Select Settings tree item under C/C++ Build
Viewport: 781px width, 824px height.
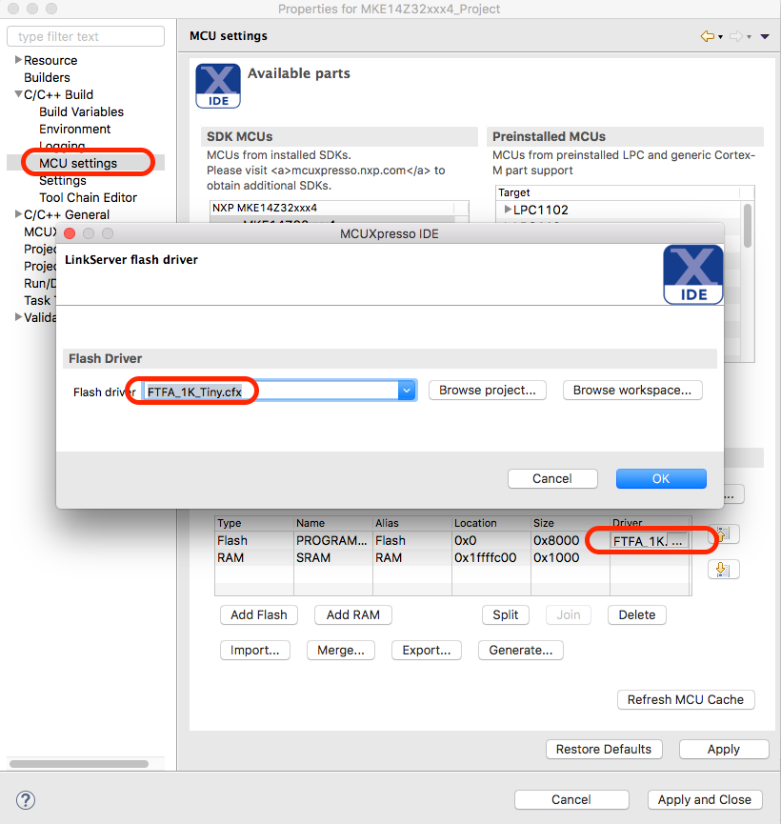(x=63, y=181)
